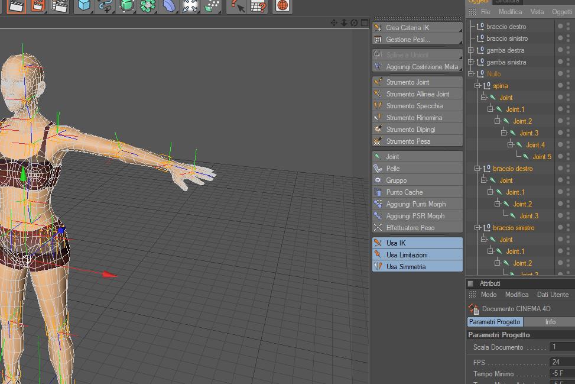Viewport: 575px width, 384px height.
Task: Collapse the Joint.4 tree node
Action: [511, 144]
